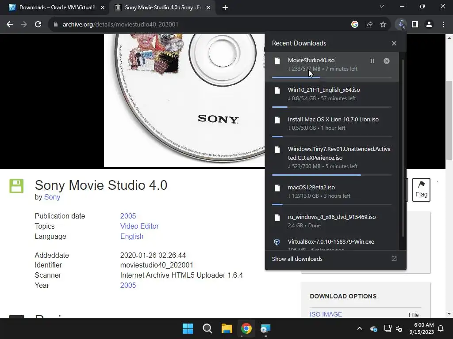Pause the MovieStudio40.iso download
This screenshot has height=339, width=453.
[x=372, y=61]
